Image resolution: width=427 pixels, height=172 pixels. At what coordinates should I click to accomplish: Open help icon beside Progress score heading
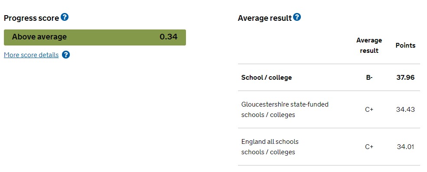(x=65, y=17)
